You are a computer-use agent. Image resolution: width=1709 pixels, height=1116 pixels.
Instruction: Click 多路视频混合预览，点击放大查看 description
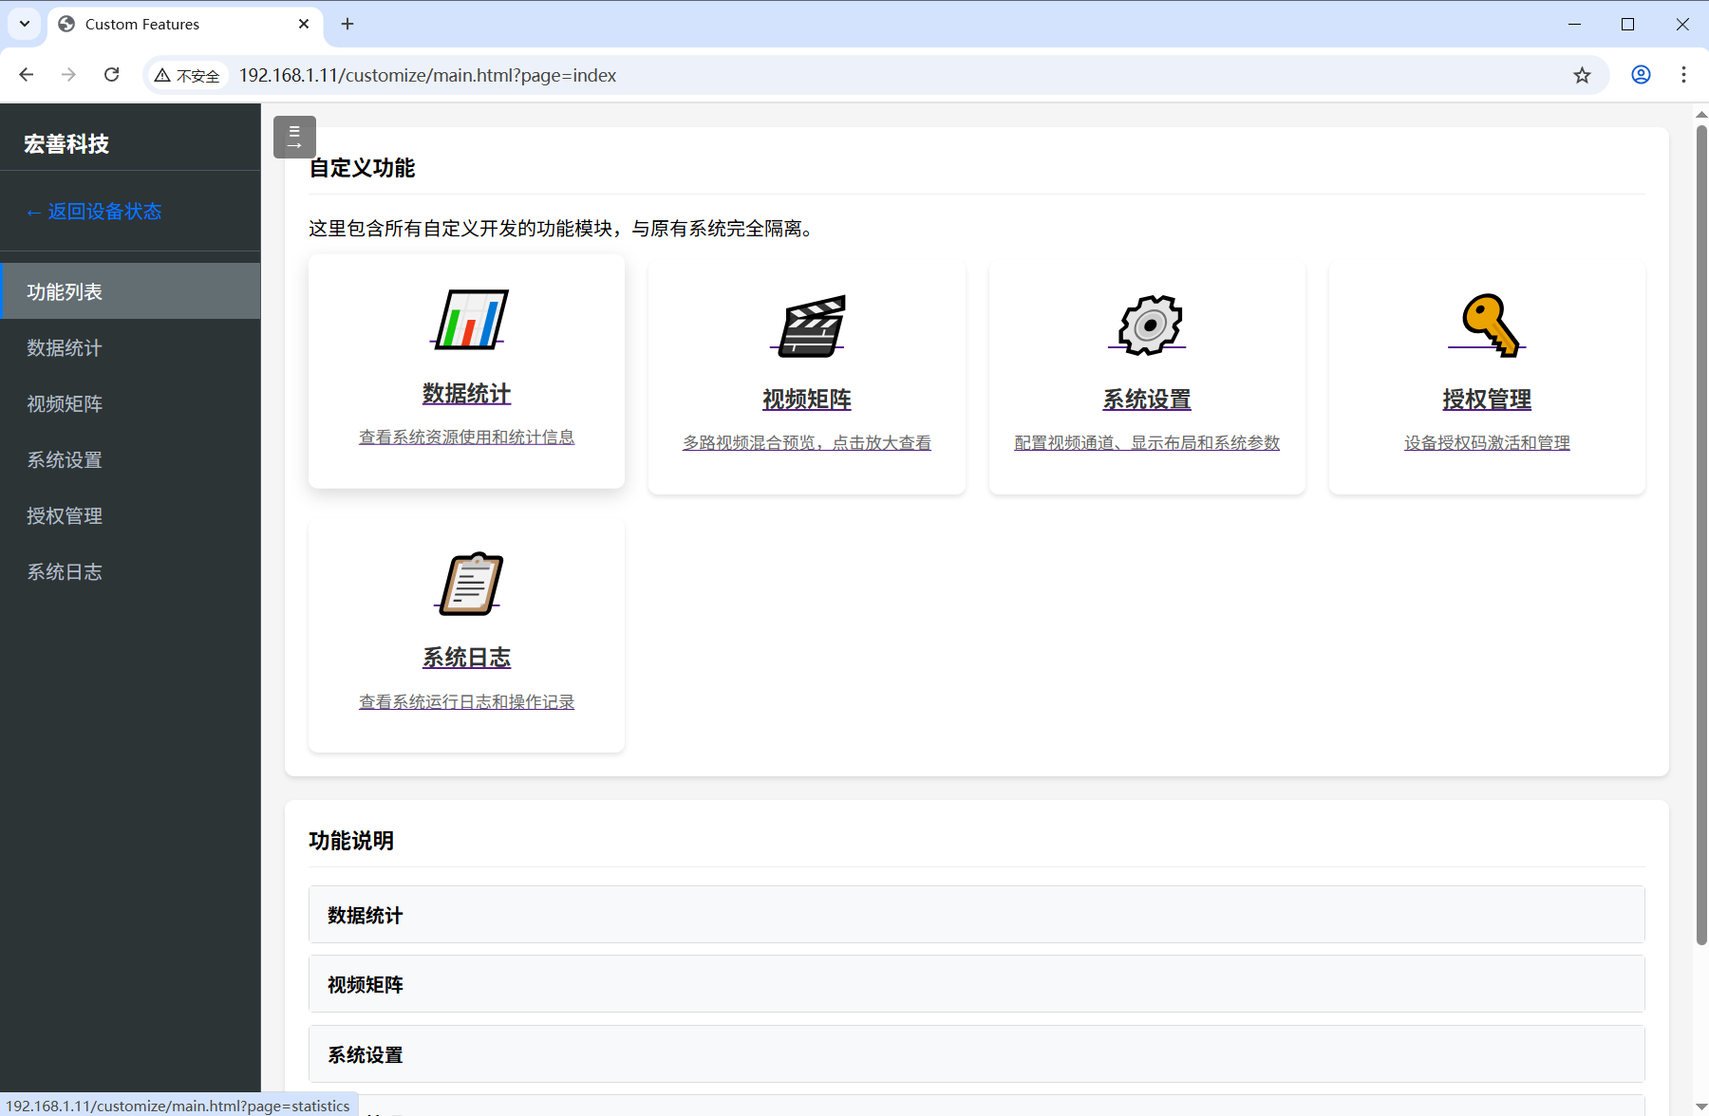point(807,443)
